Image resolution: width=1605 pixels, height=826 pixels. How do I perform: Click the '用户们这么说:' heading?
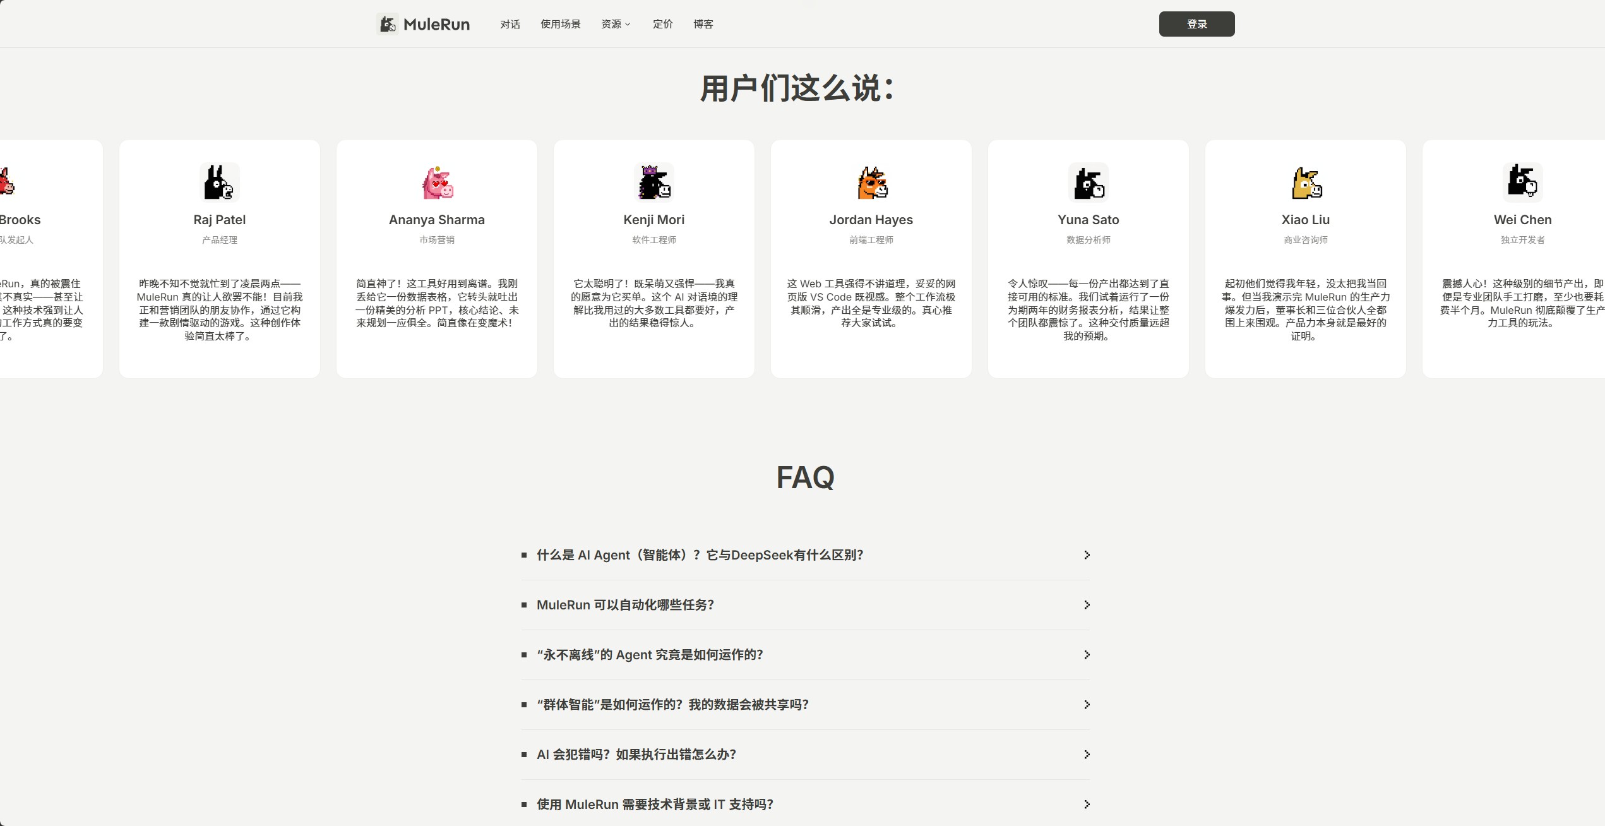(798, 88)
